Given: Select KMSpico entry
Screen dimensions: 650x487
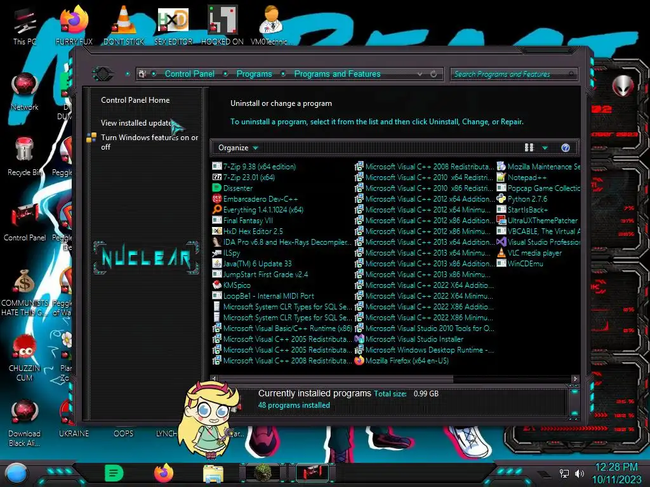Looking at the screenshot, I should coord(231,285).
